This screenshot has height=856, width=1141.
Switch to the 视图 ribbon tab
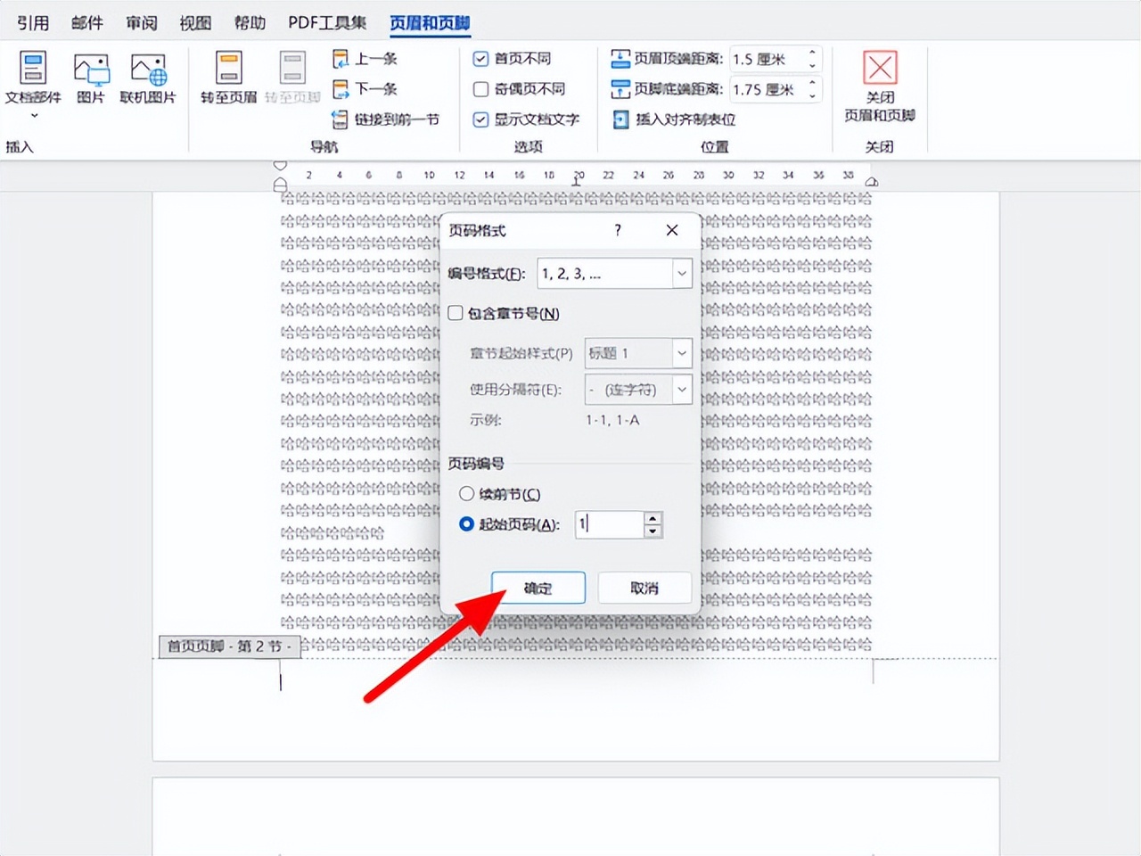(195, 22)
